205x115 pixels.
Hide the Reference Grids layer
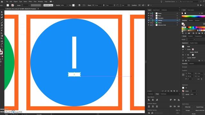point(149,25)
